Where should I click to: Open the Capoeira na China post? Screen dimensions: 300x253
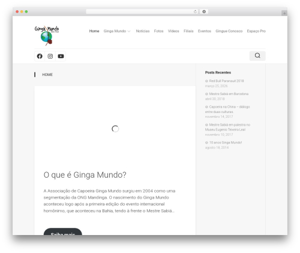point(227,109)
